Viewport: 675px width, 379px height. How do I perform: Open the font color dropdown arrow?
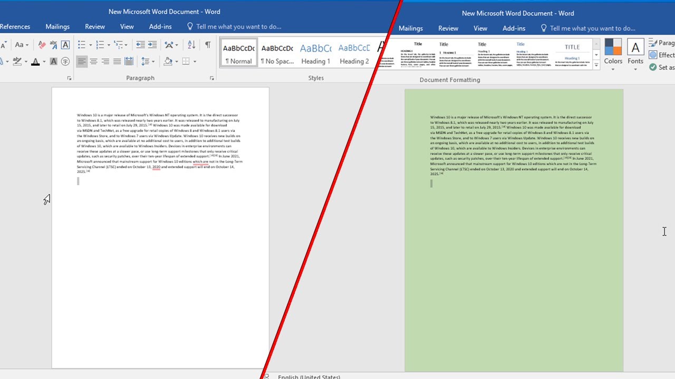pyautogui.click(x=44, y=62)
